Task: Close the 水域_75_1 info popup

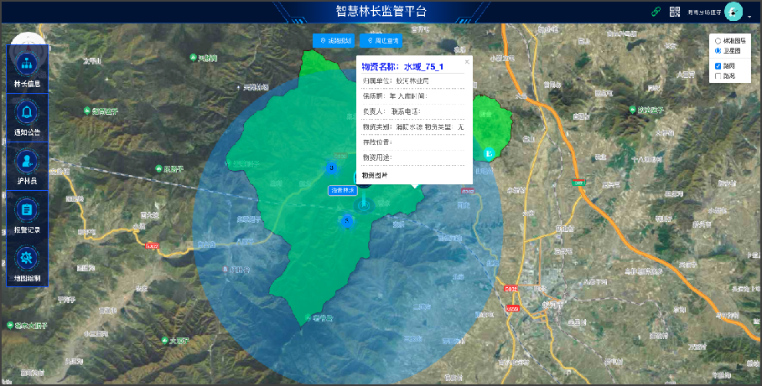Action: click(467, 62)
